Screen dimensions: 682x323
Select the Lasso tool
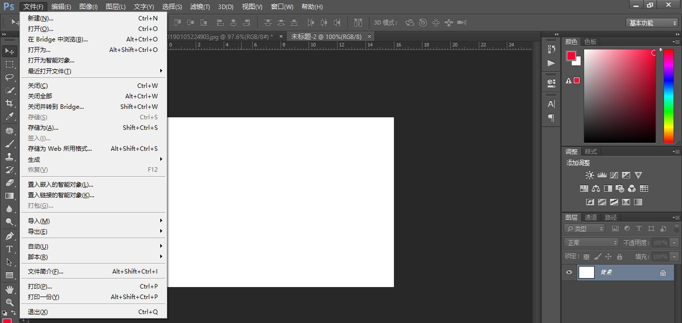click(9, 77)
